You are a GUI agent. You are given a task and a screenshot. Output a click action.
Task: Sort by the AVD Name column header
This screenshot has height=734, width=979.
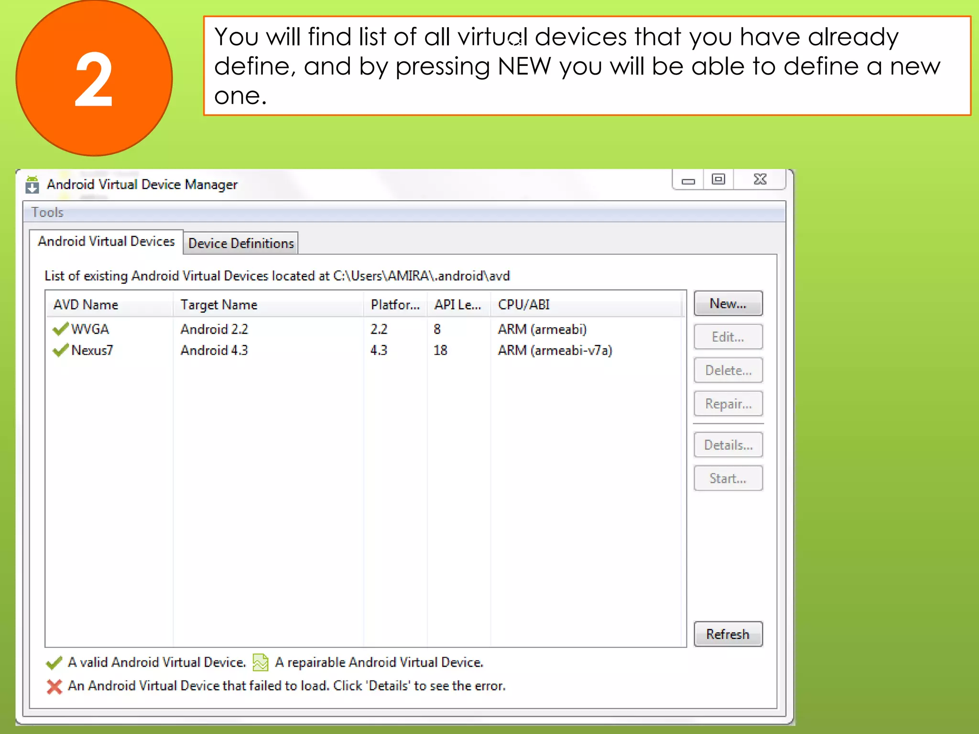(109, 304)
